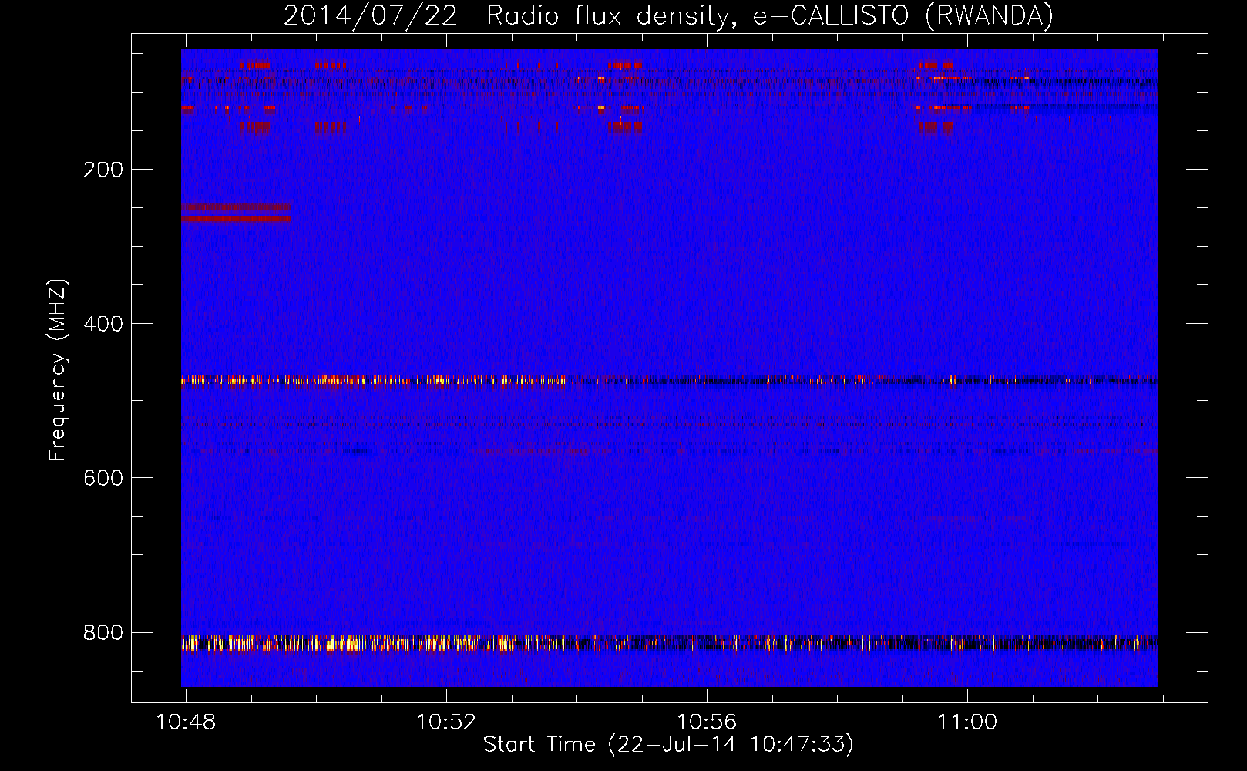Click the 'Start Time (22-Jul-14 10:47:33)' label
This screenshot has width=1247, height=771.
point(668,745)
